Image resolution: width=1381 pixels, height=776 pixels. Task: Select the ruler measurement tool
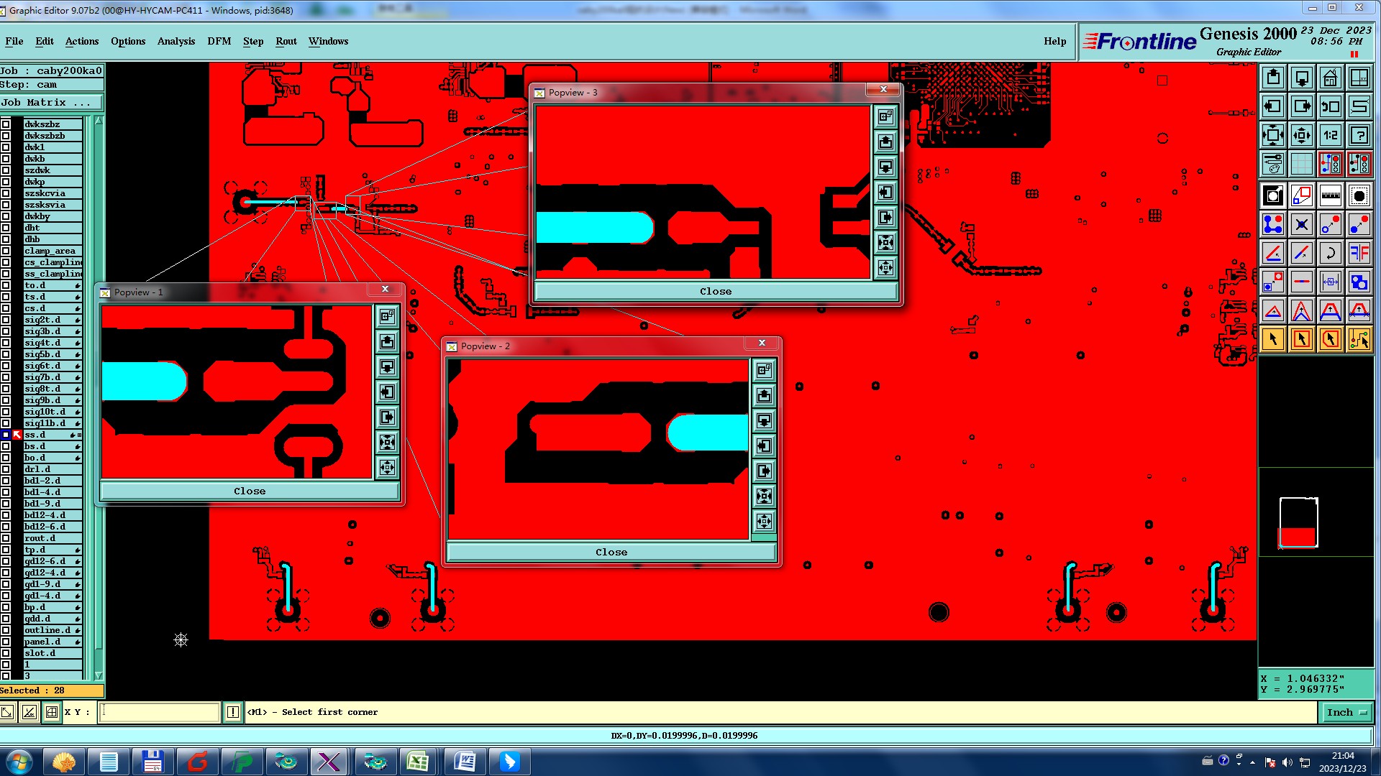[1330, 195]
